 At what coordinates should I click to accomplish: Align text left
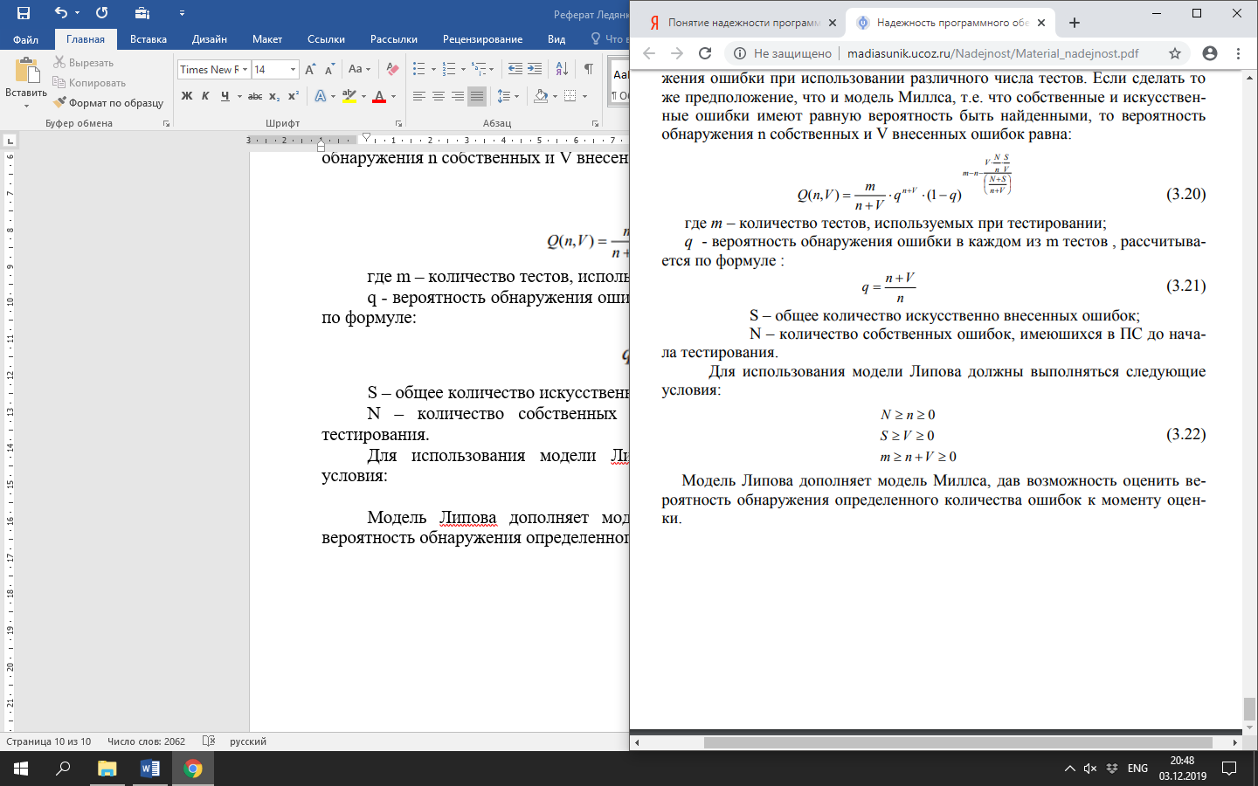[419, 96]
